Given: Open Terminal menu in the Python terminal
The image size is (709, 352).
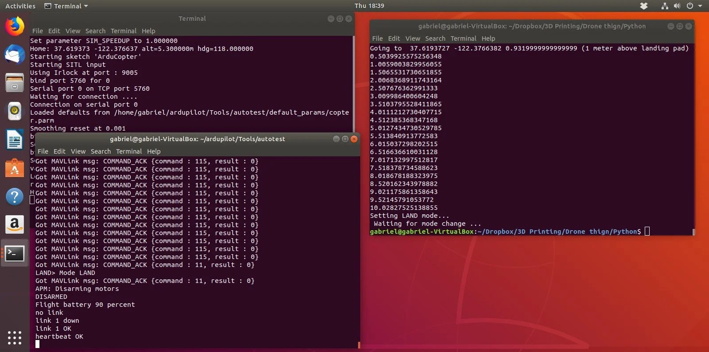Looking at the screenshot, I should (464, 39).
